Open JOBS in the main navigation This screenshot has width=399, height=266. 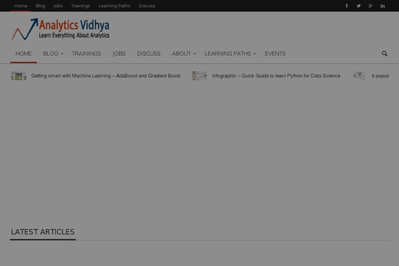coord(119,54)
